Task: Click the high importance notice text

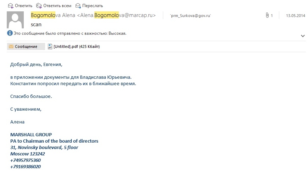Action: [70, 33]
